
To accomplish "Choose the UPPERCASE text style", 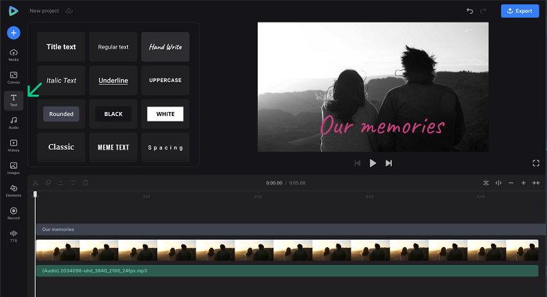I will tap(165, 80).
